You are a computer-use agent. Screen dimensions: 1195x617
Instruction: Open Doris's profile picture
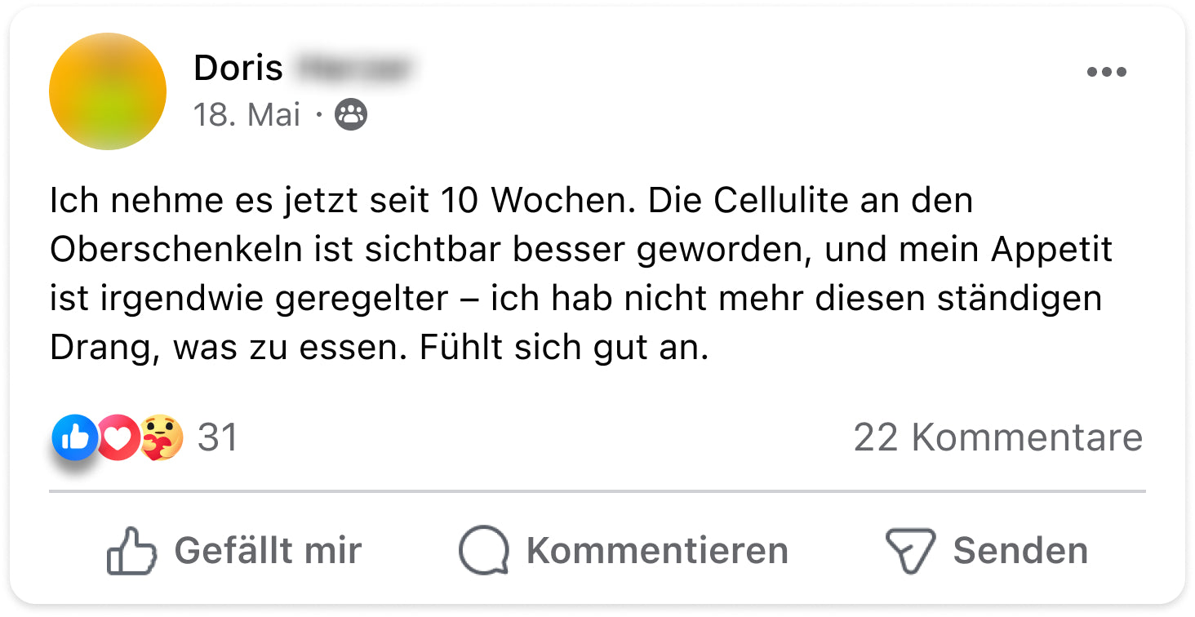pos(108,91)
